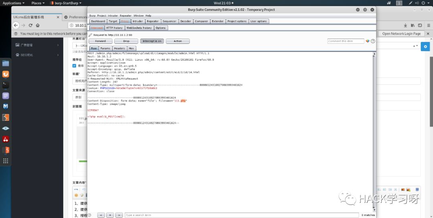
Task: Open Repeater menu in menu bar
Action: [x=125, y=16]
